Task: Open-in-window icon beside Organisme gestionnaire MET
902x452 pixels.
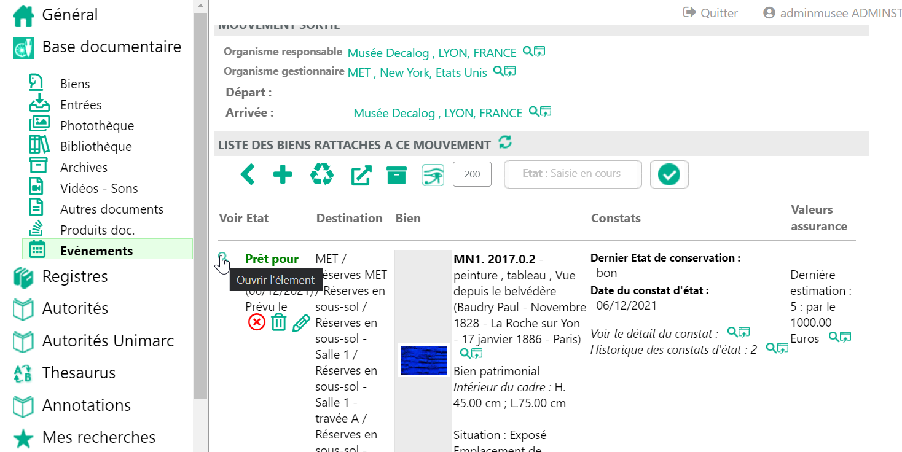Action: point(510,71)
